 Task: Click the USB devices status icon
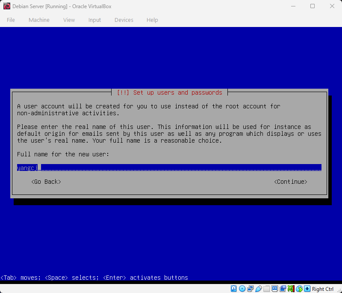(x=258, y=288)
